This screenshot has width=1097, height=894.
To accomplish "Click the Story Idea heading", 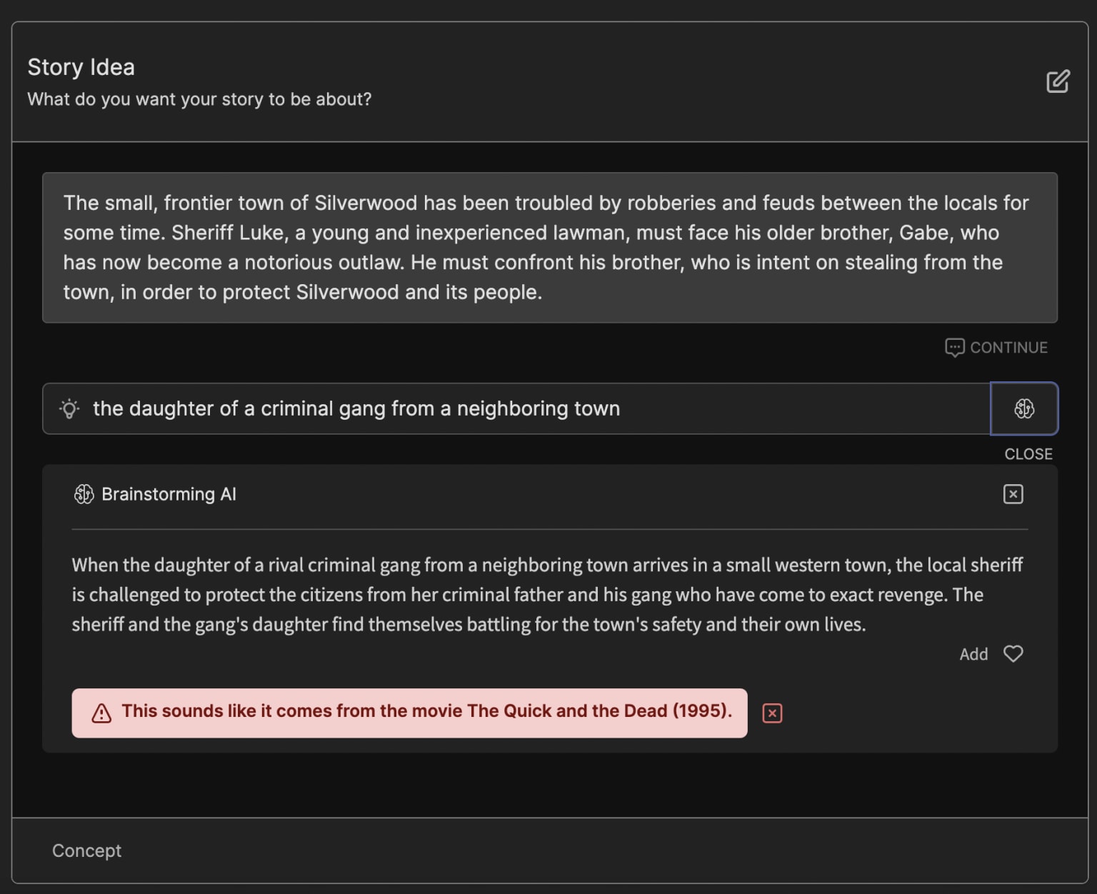I will point(81,66).
